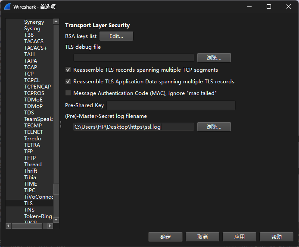299x247 pixels.
Task: Apply settings with the 应用 button
Action: (x=239, y=237)
